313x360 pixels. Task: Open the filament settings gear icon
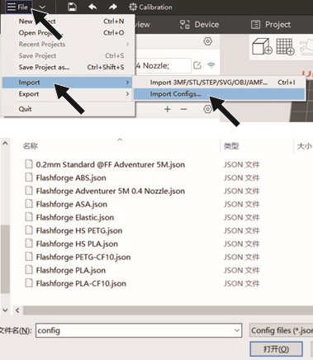click(207, 109)
